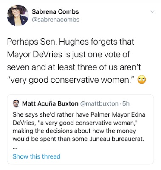Click 'making the decisions' line in quote
This screenshot has width=161, height=170.
(43, 131)
